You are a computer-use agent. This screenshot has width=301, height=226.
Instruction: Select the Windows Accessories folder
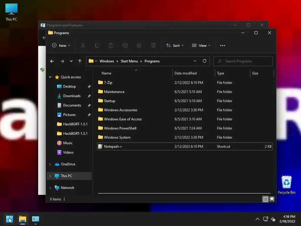pos(185,110)
